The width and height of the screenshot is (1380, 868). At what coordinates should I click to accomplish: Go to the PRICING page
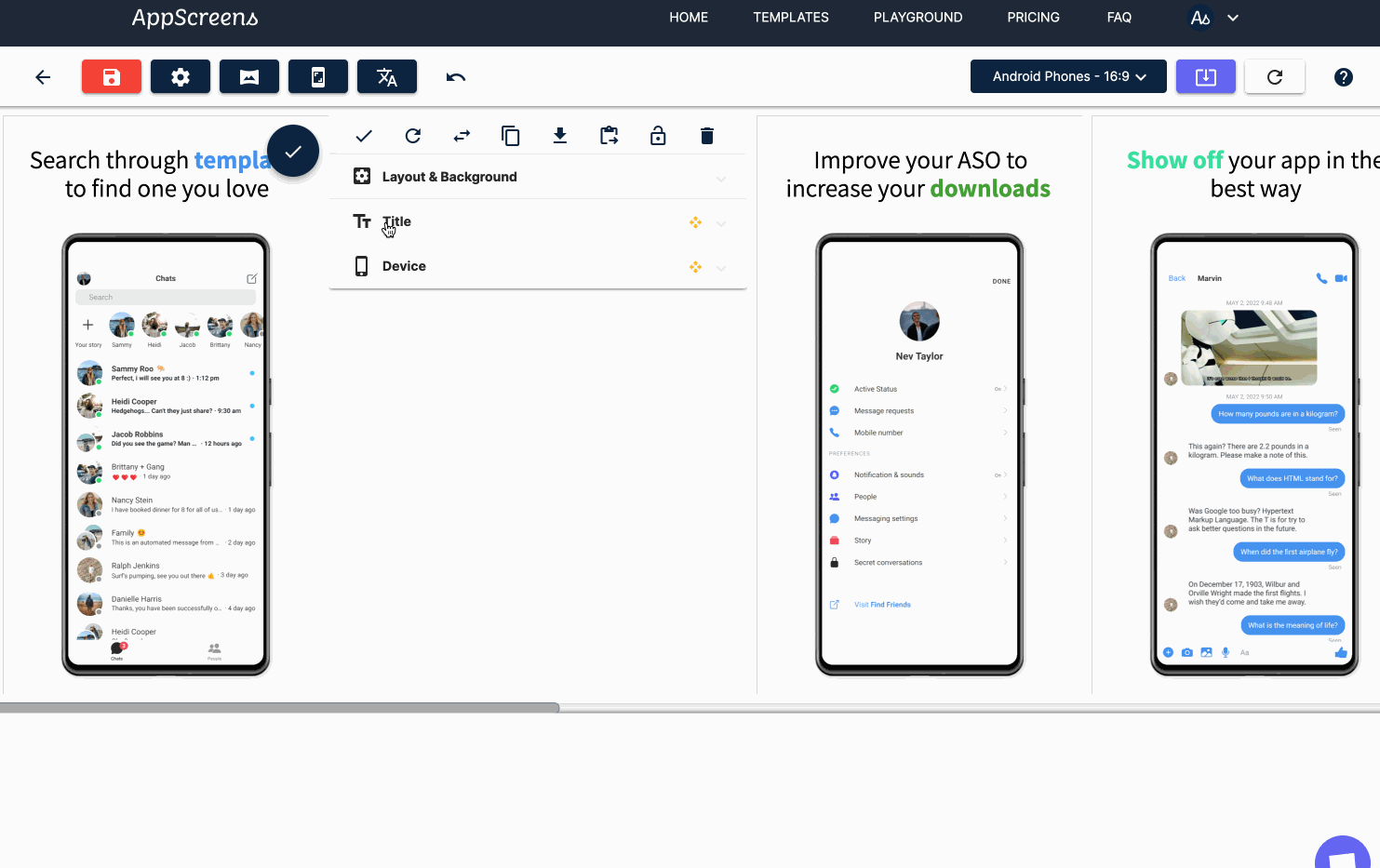pyautogui.click(x=1033, y=17)
